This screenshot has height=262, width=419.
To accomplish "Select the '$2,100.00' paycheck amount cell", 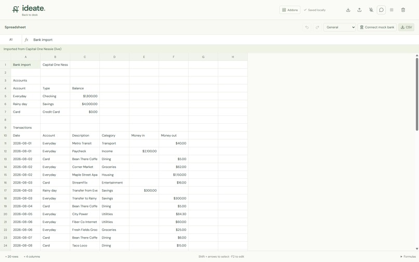I will tap(144, 151).
